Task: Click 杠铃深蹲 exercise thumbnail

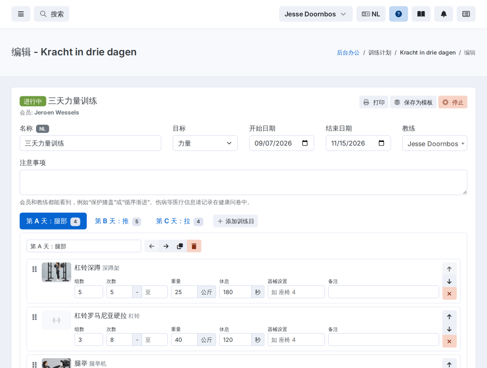Action: [56, 272]
